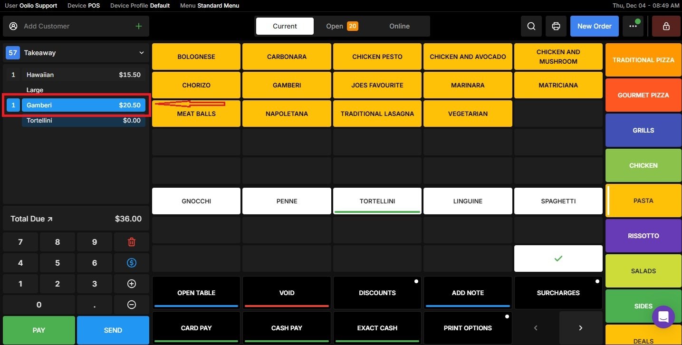This screenshot has height=345, width=682.
Task: Open the more options ellipsis menu
Action: (633, 26)
